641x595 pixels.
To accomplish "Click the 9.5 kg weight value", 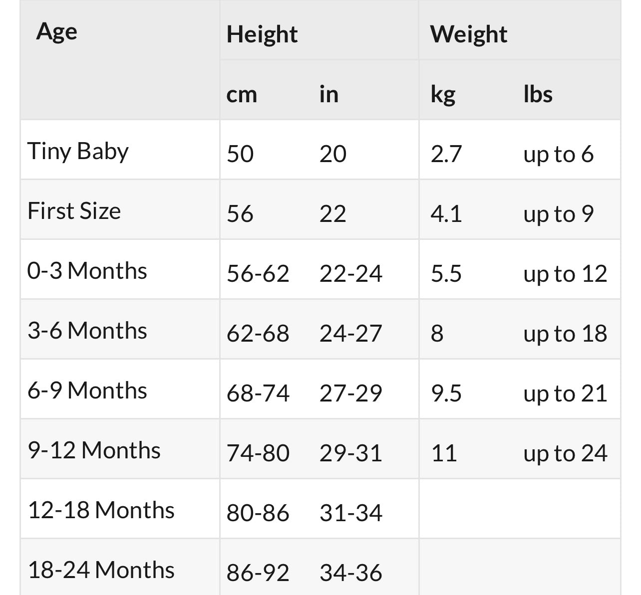I will [446, 394].
